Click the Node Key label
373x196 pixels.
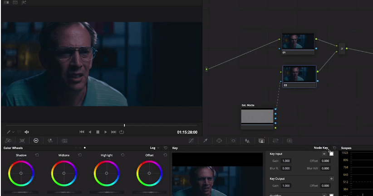(x=321, y=148)
